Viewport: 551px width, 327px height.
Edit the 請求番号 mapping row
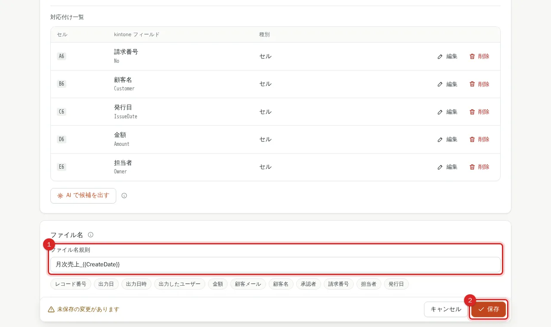tap(447, 56)
